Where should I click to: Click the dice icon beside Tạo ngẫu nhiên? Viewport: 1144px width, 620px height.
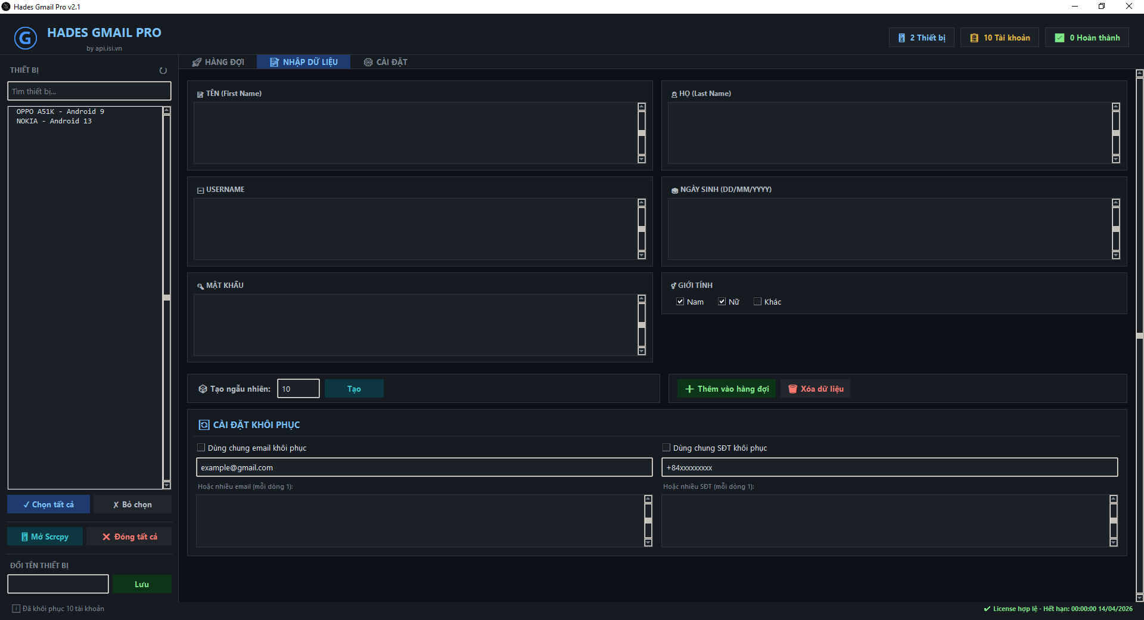pyautogui.click(x=203, y=389)
